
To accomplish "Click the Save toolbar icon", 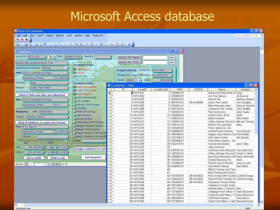I will click(x=26, y=45).
